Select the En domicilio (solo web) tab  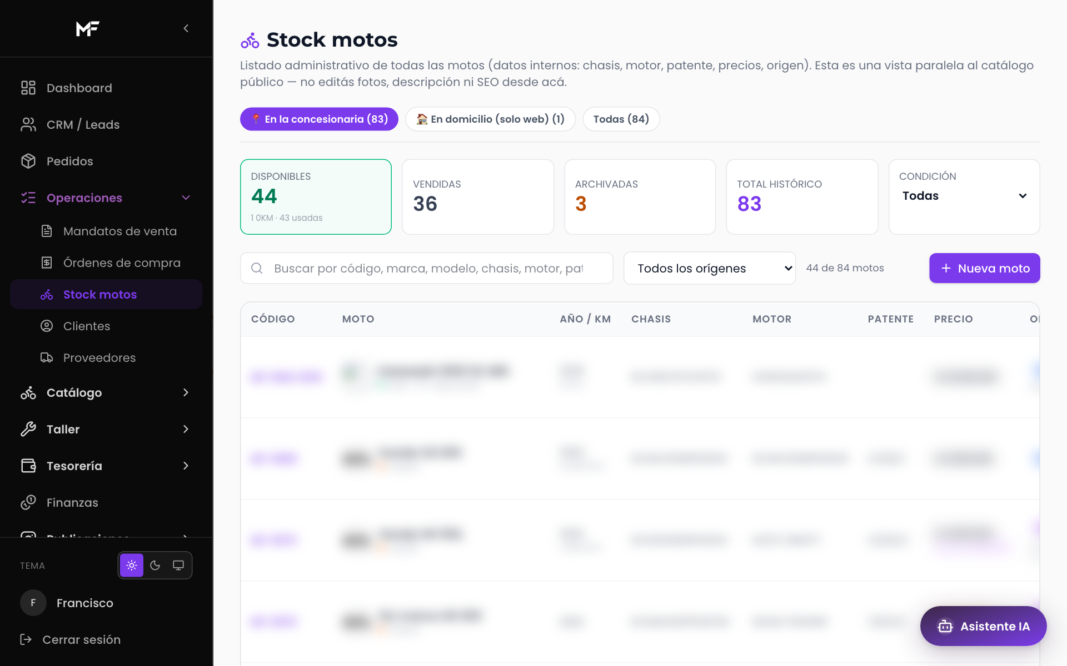pyautogui.click(x=490, y=119)
